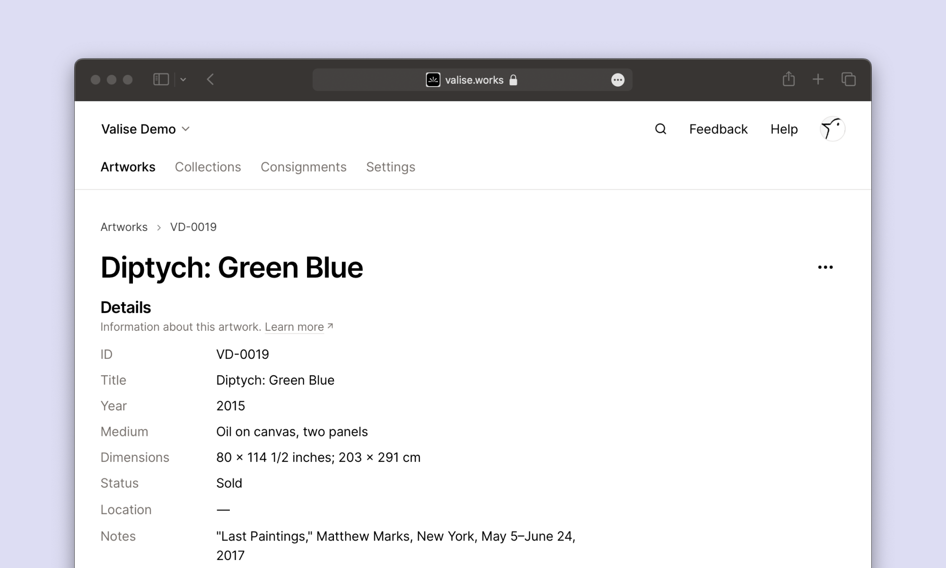
Task: Select the Artworks tab
Action: [128, 167]
